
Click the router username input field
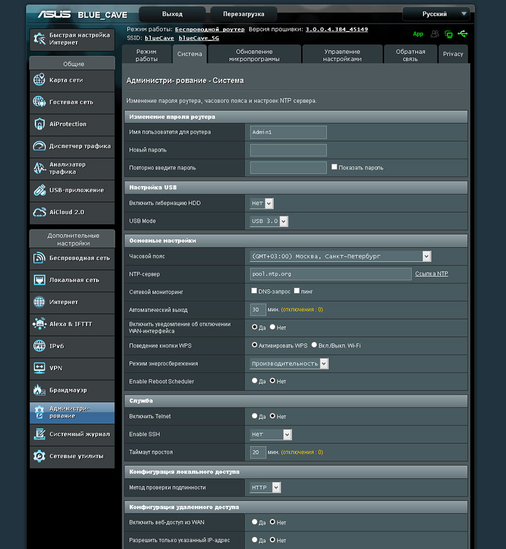tap(288, 132)
